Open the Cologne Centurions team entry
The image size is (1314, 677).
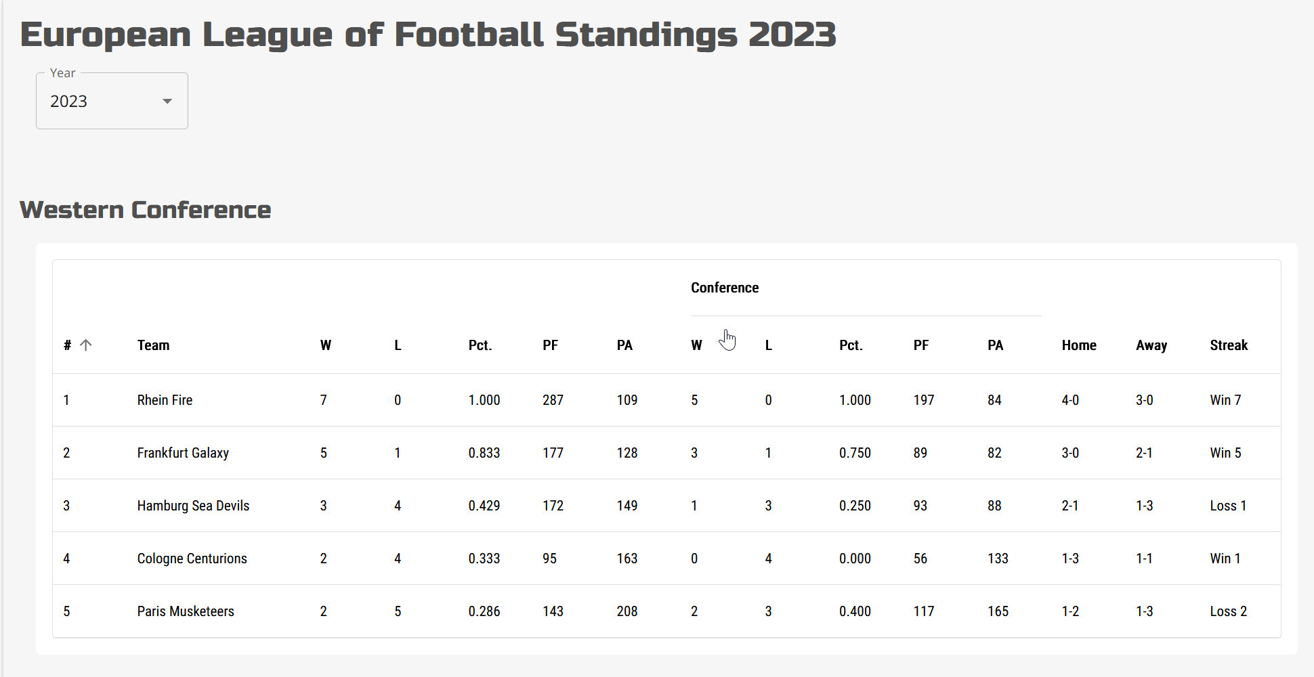[192, 559]
